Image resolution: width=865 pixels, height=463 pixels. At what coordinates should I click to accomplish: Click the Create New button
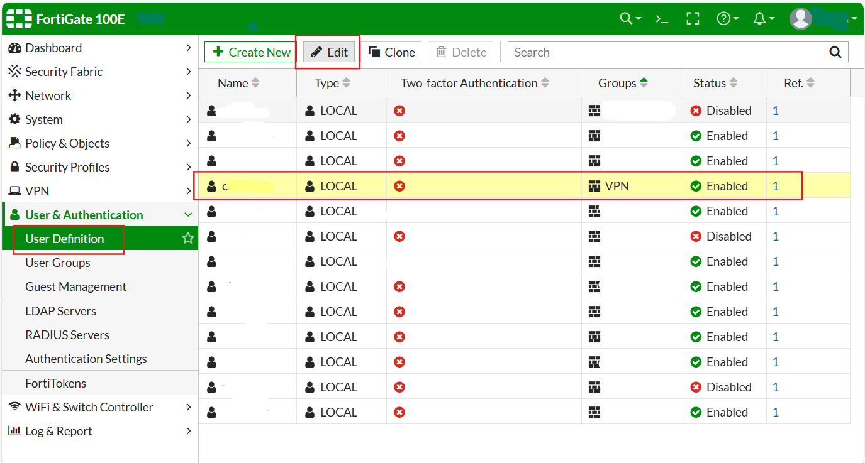pos(252,52)
